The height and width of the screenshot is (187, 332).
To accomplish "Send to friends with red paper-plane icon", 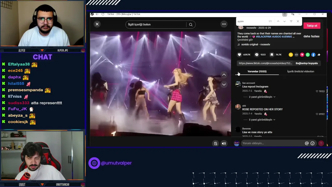I will (x=302, y=55).
